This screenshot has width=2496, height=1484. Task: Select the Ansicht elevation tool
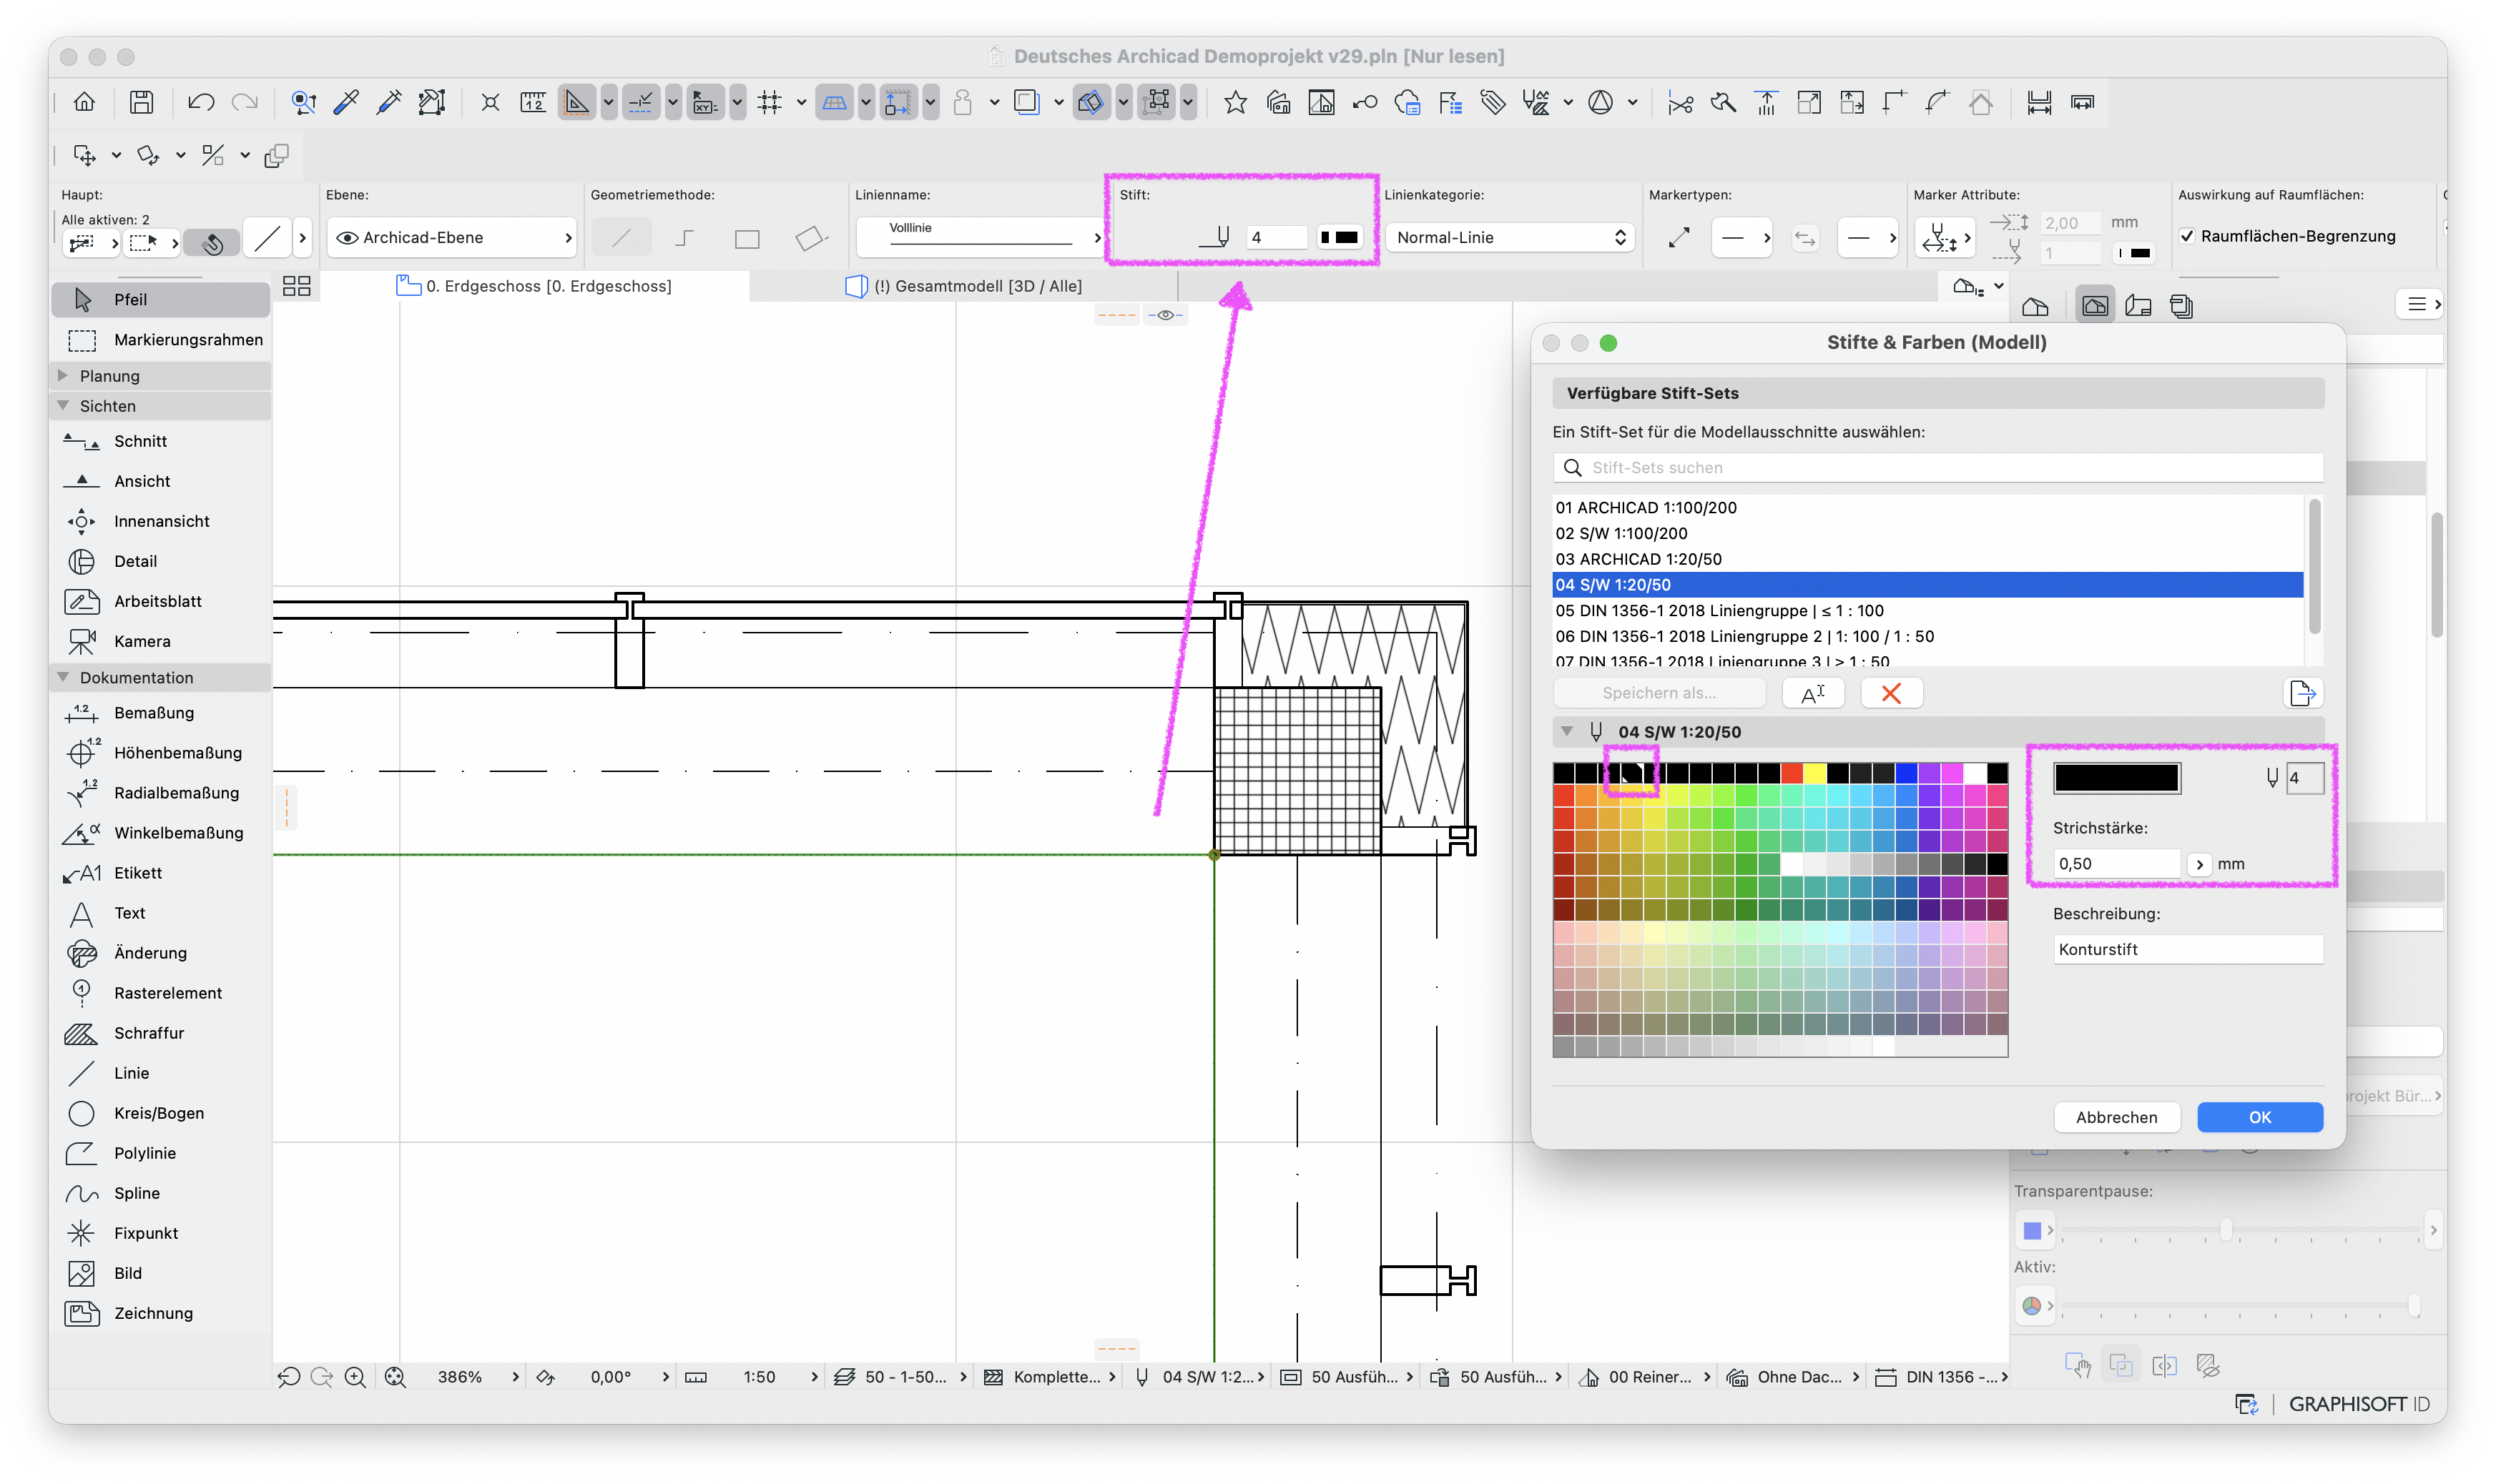[x=160, y=481]
